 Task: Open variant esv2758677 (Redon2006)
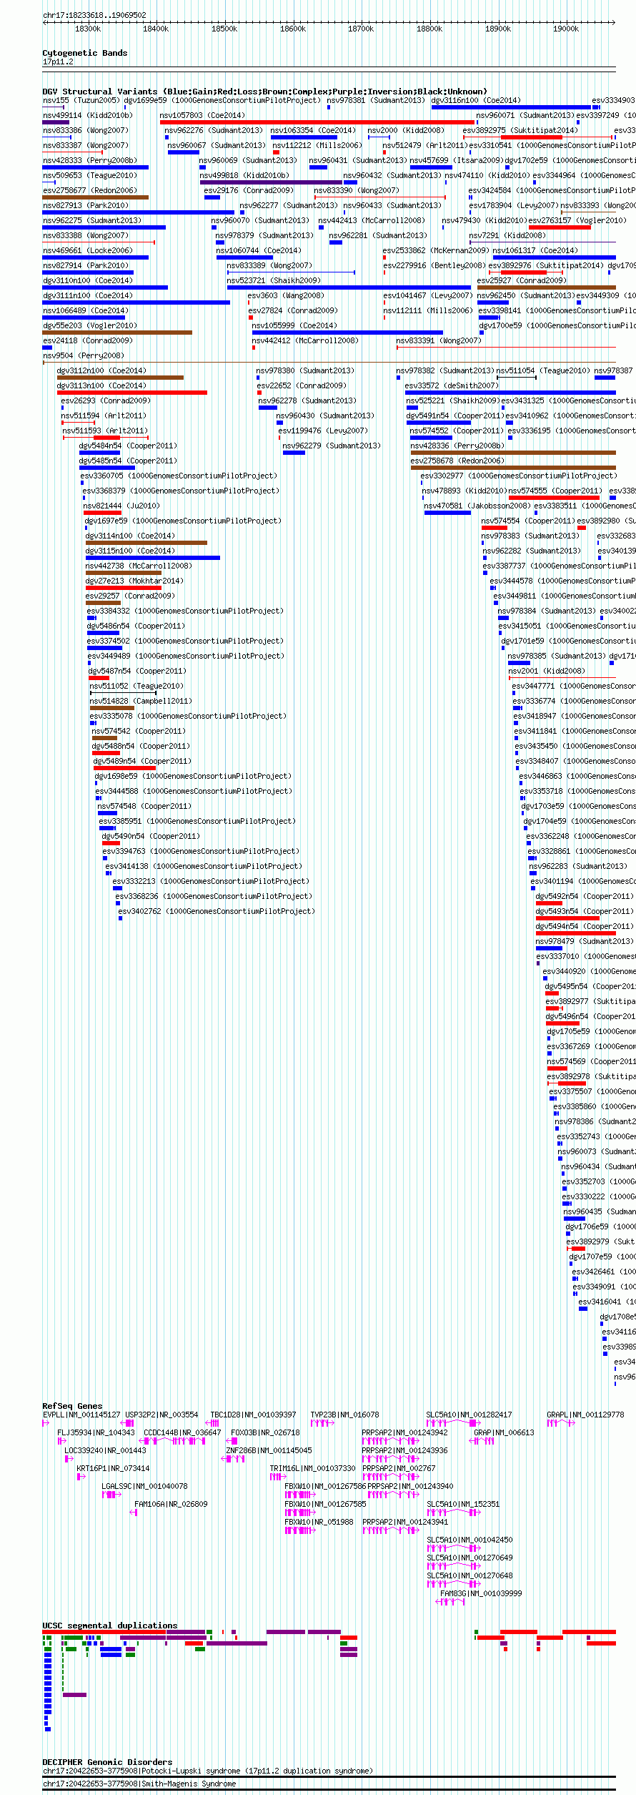90,191
